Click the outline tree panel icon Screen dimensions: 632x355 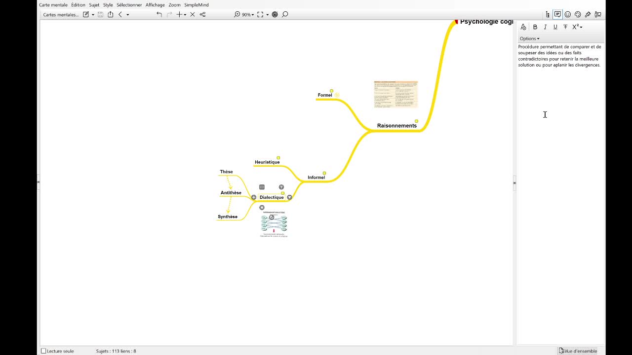pos(548,15)
